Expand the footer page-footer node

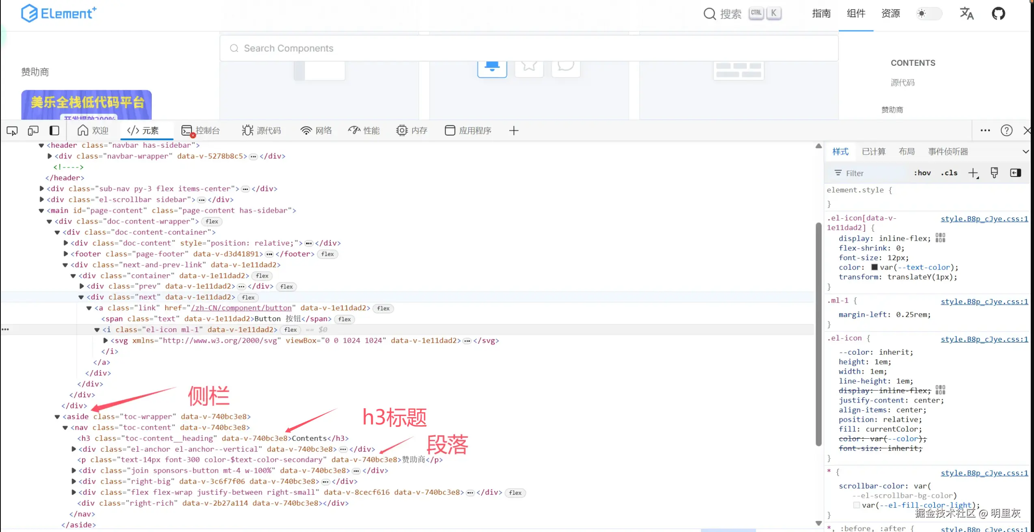point(66,254)
